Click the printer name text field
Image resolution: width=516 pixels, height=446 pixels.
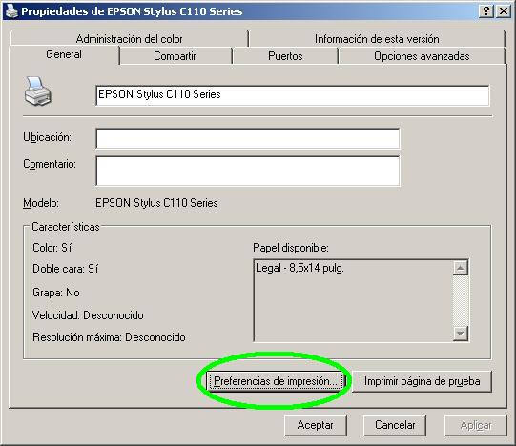tap(293, 95)
